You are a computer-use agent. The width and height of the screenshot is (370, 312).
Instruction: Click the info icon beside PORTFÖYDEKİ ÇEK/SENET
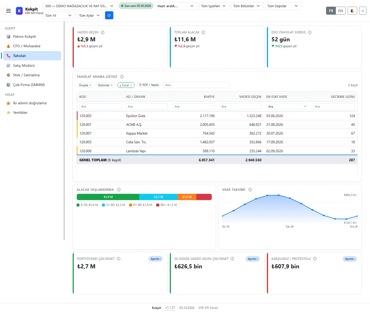point(119,259)
